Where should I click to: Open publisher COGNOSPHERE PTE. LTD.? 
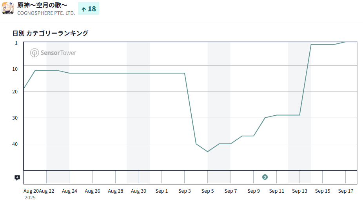tap(46, 13)
